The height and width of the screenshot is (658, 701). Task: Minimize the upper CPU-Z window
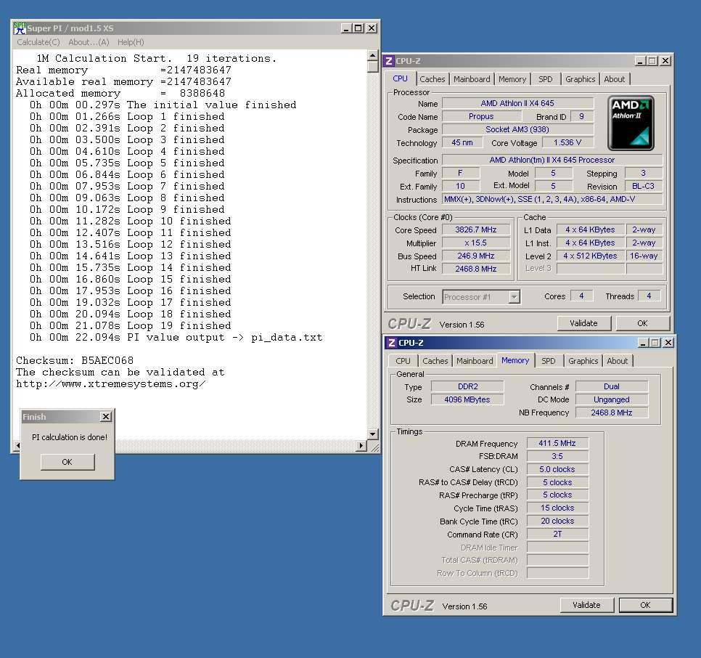(x=641, y=61)
